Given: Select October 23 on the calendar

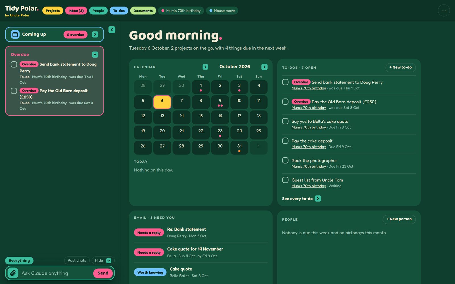Looking at the screenshot, I should click(220, 133).
